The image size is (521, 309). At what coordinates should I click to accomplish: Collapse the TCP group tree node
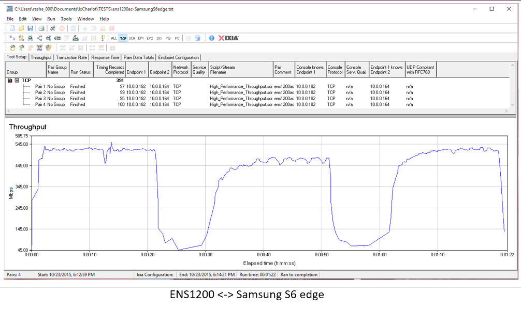pos(17,81)
